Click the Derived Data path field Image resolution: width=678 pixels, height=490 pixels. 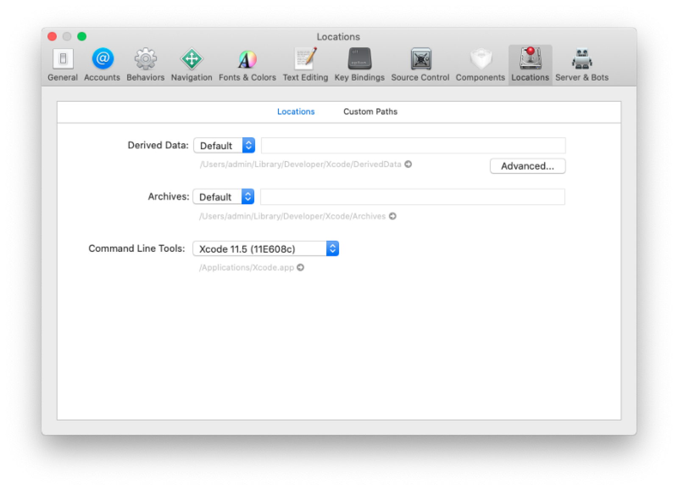413,145
